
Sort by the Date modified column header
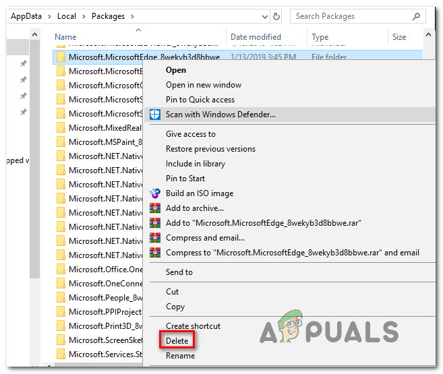coord(256,37)
